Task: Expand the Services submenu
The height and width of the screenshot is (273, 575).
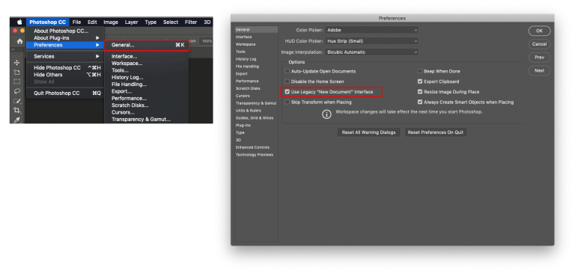Action: tap(97, 56)
